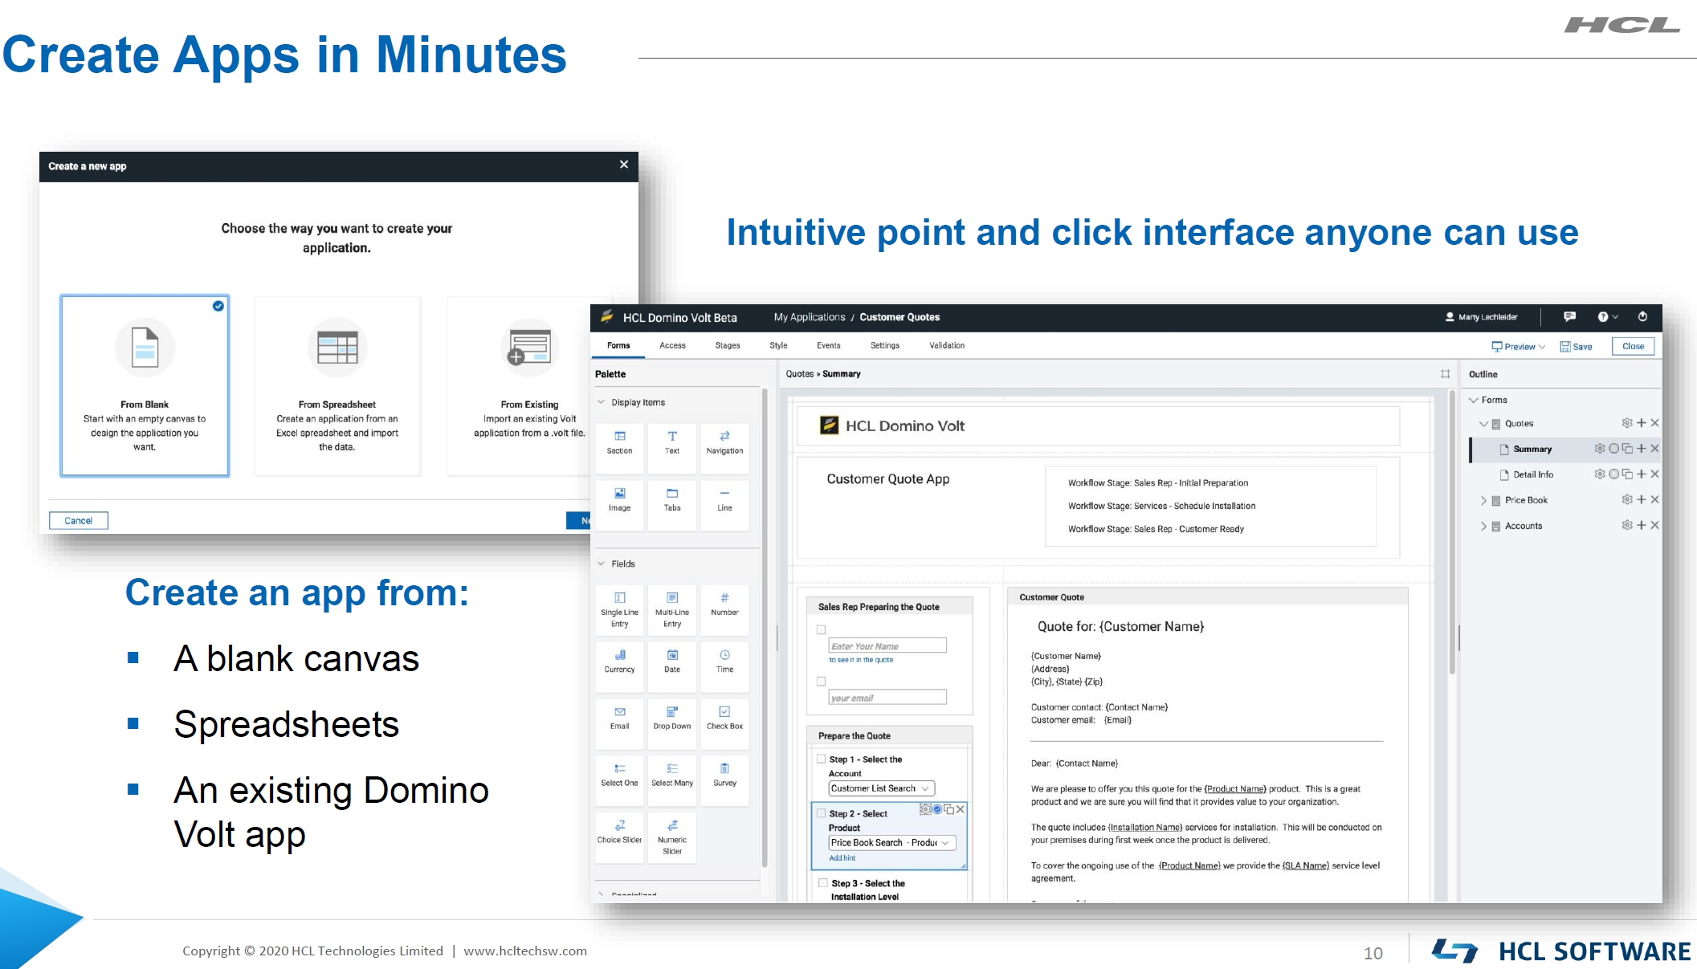Tick the Step 1 - Select the Account checkbox
Viewport: 1697px width, 969px height.
coord(821,759)
